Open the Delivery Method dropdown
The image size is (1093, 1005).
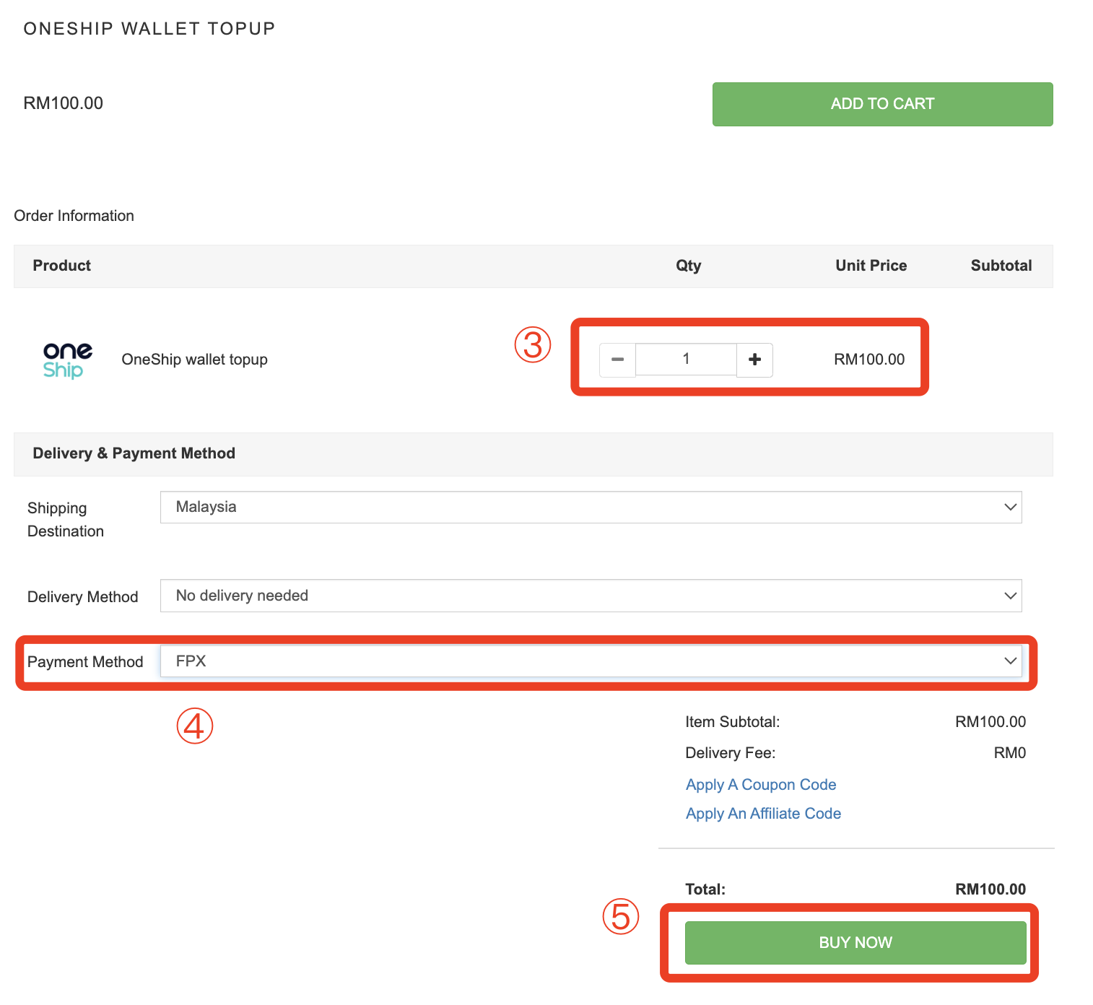point(591,596)
